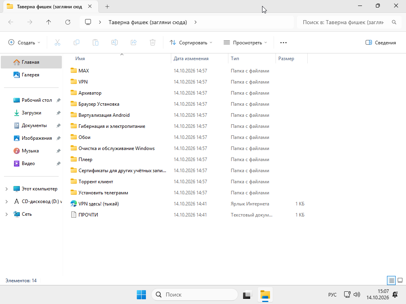Image resolution: width=406 pixels, height=304 pixels.
Task: Click chevron before Таверна фишек breadcrumb
Action: 100,22
